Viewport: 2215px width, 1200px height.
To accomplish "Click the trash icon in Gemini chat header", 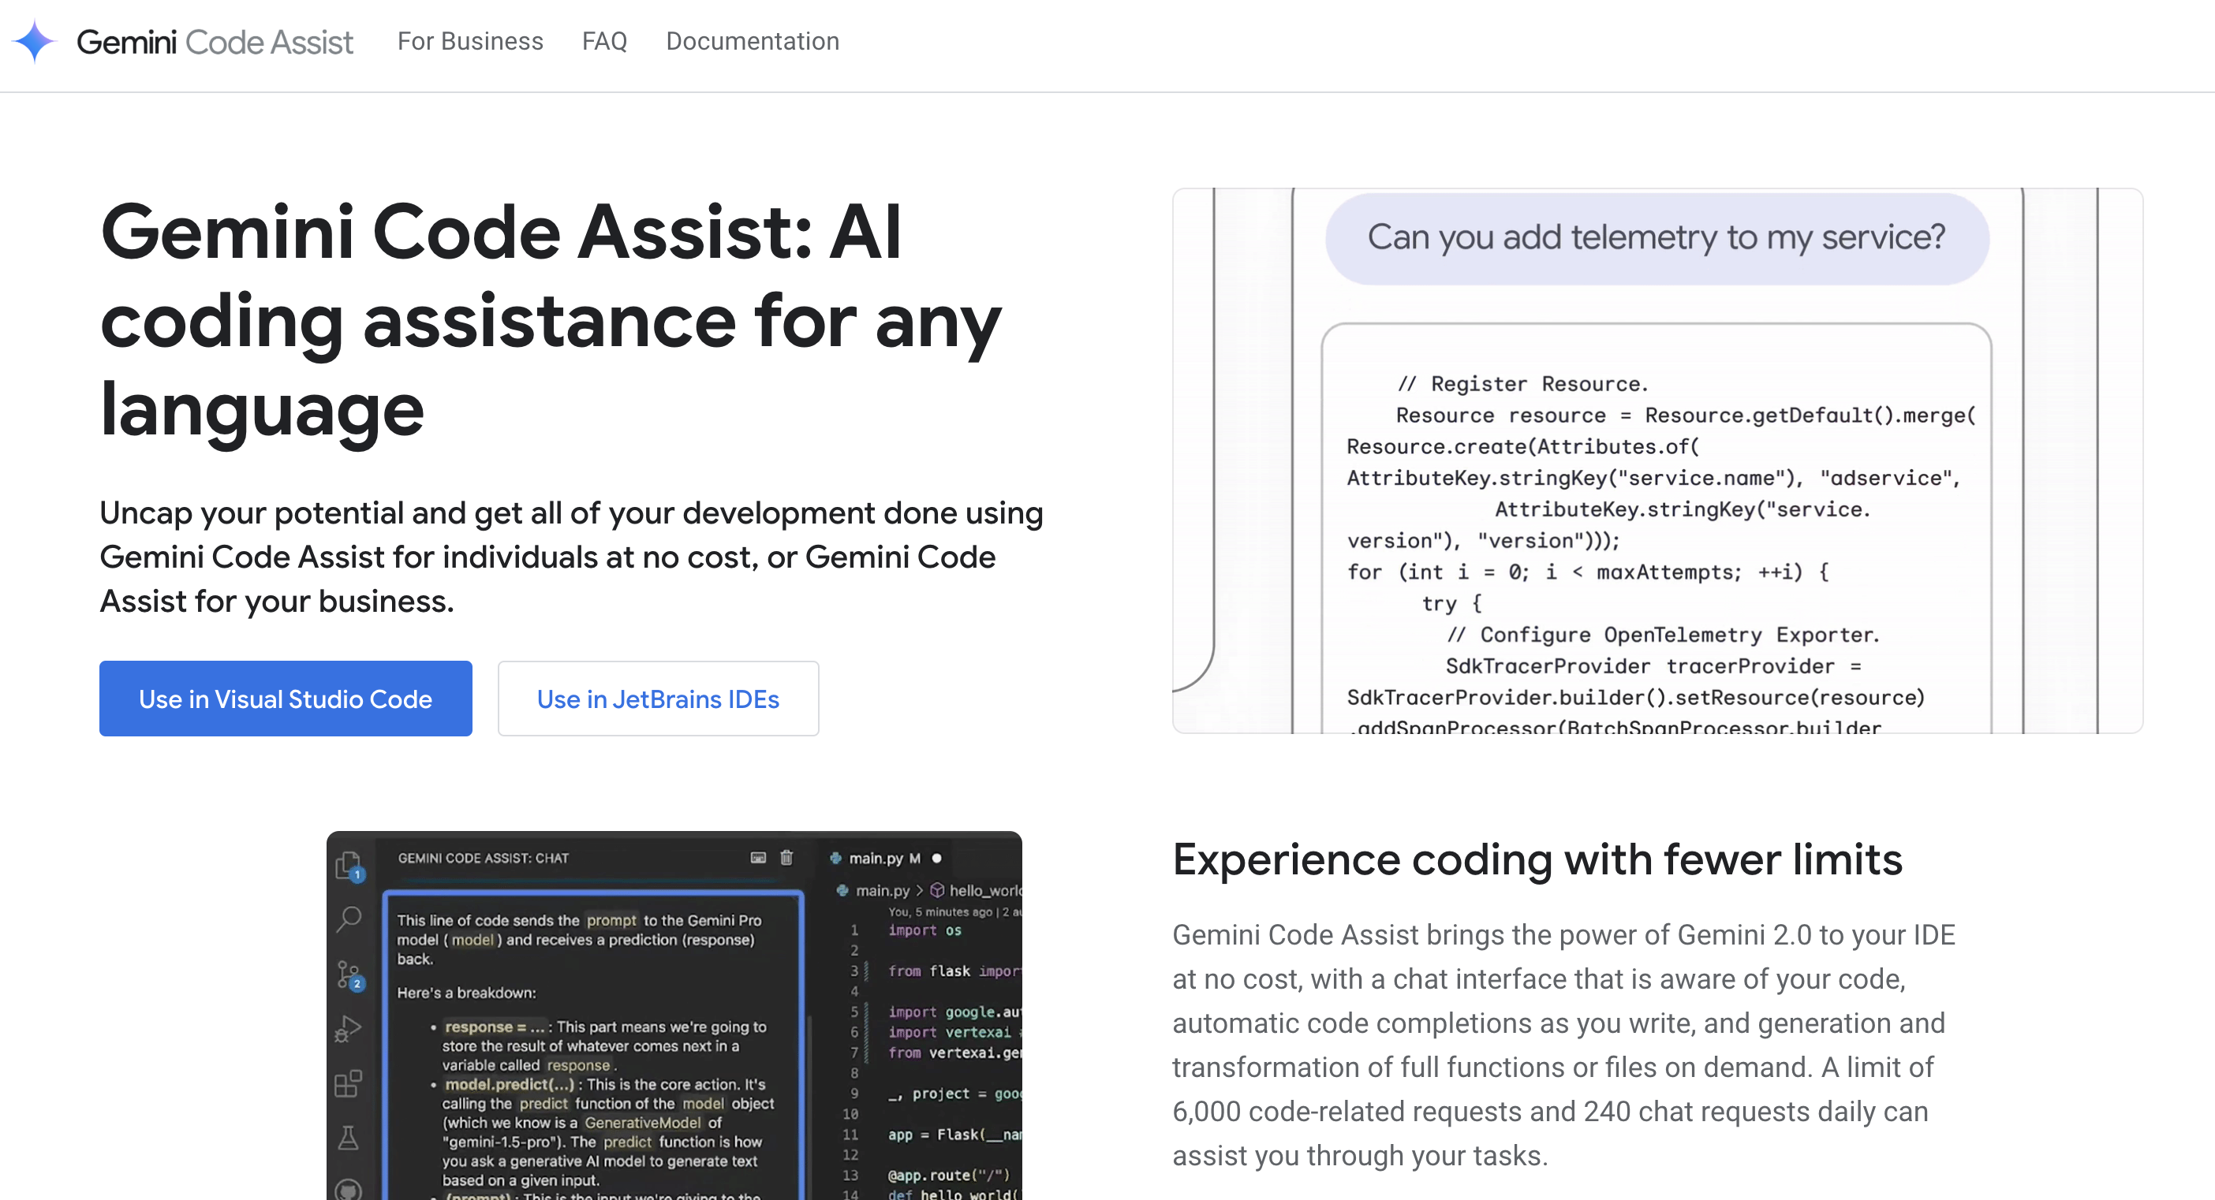I will click(x=786, y=858).
